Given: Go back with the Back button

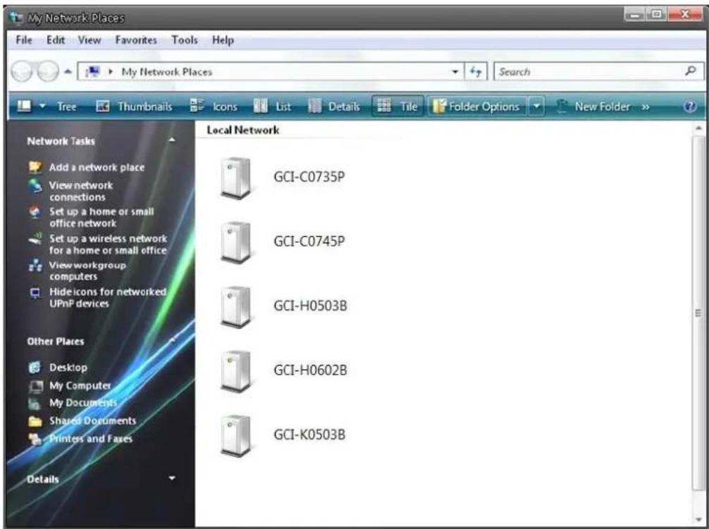Looking at the screenshot, I should tap(21, 71).
